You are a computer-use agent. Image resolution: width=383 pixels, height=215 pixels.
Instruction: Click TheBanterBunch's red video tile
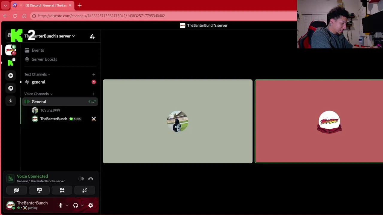coord(319,121)
